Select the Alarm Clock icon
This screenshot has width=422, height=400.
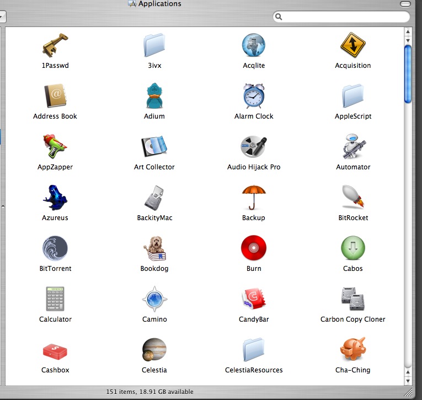[x=254, y=95]
